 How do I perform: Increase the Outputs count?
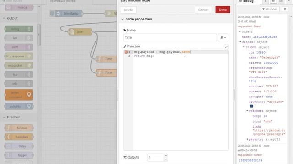pos(166,156)
